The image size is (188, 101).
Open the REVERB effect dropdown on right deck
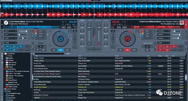click(x=164, y=35)
